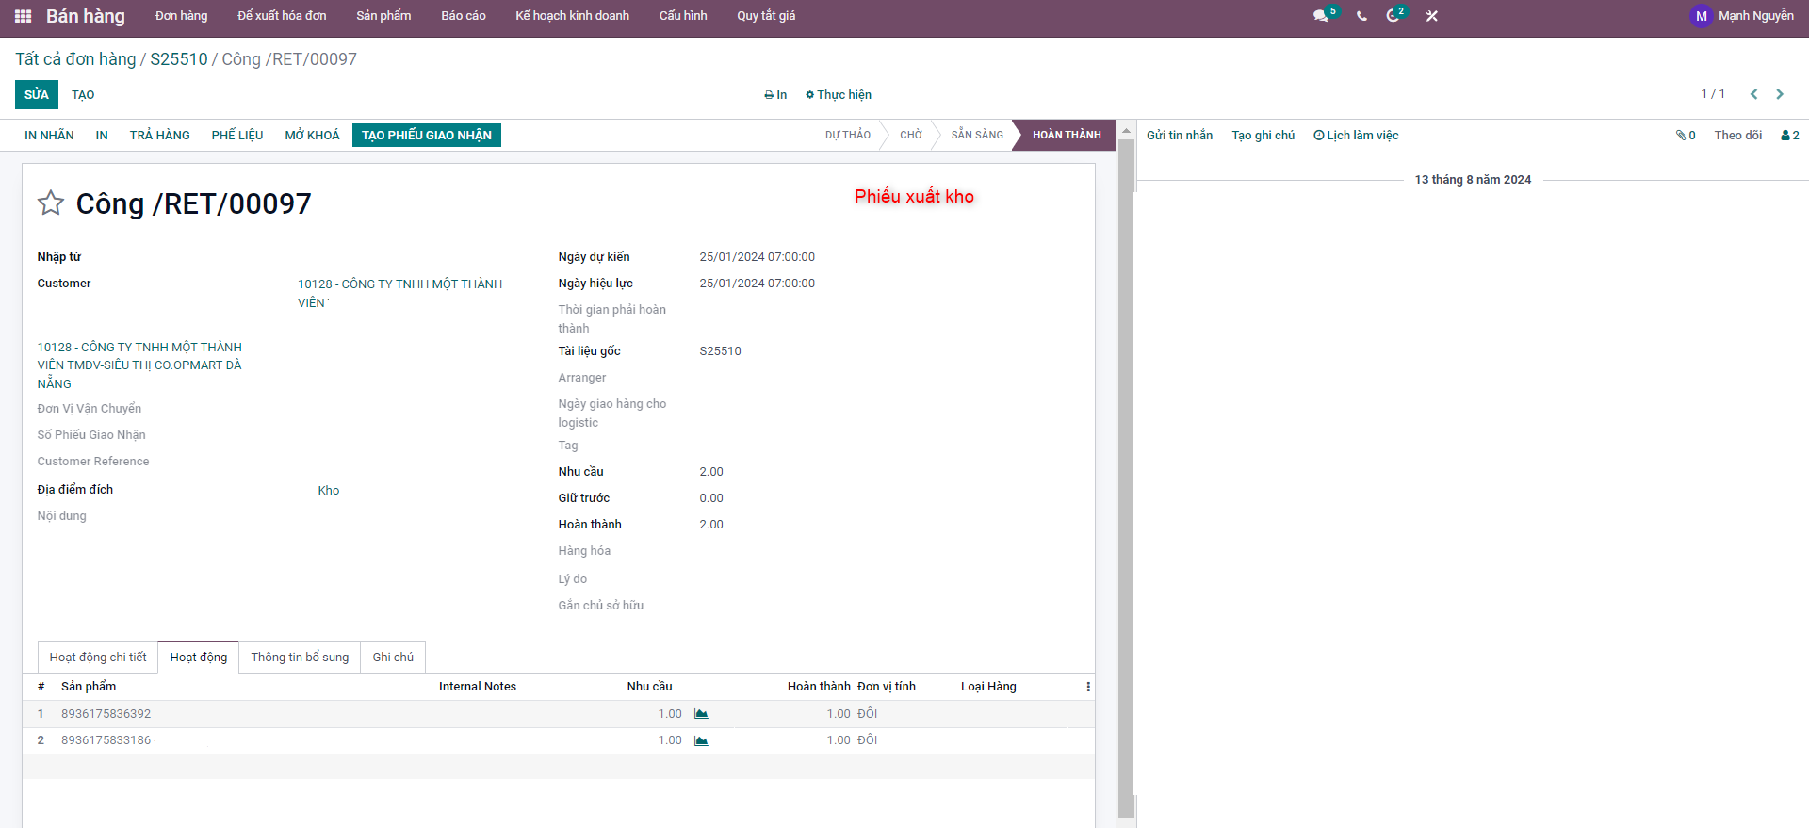
Task: Toggle the favorite star for Công /RET/00097
Action: click(51, 203)
